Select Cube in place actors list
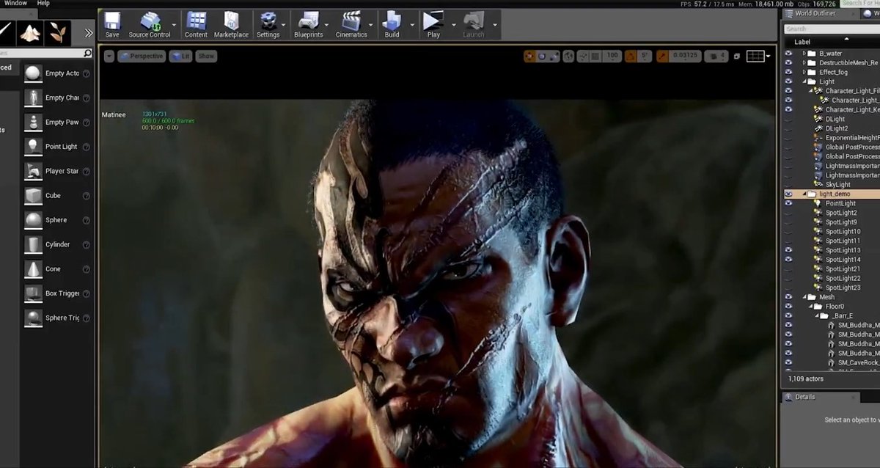880x468 pixels. [53, 196]
